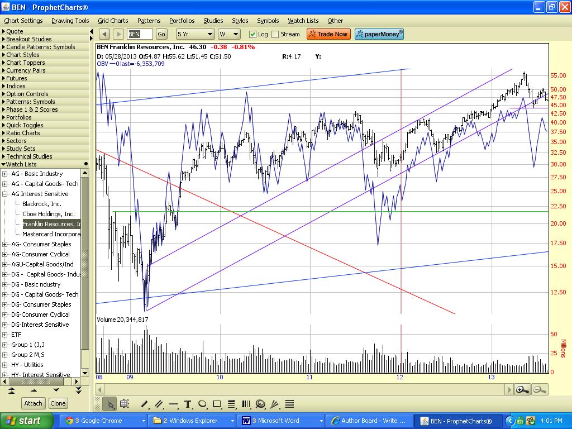The height and width of the screenshot is (429, 572).
Task: Select the crosshair grid selection tool
Action: pos(124,404)
